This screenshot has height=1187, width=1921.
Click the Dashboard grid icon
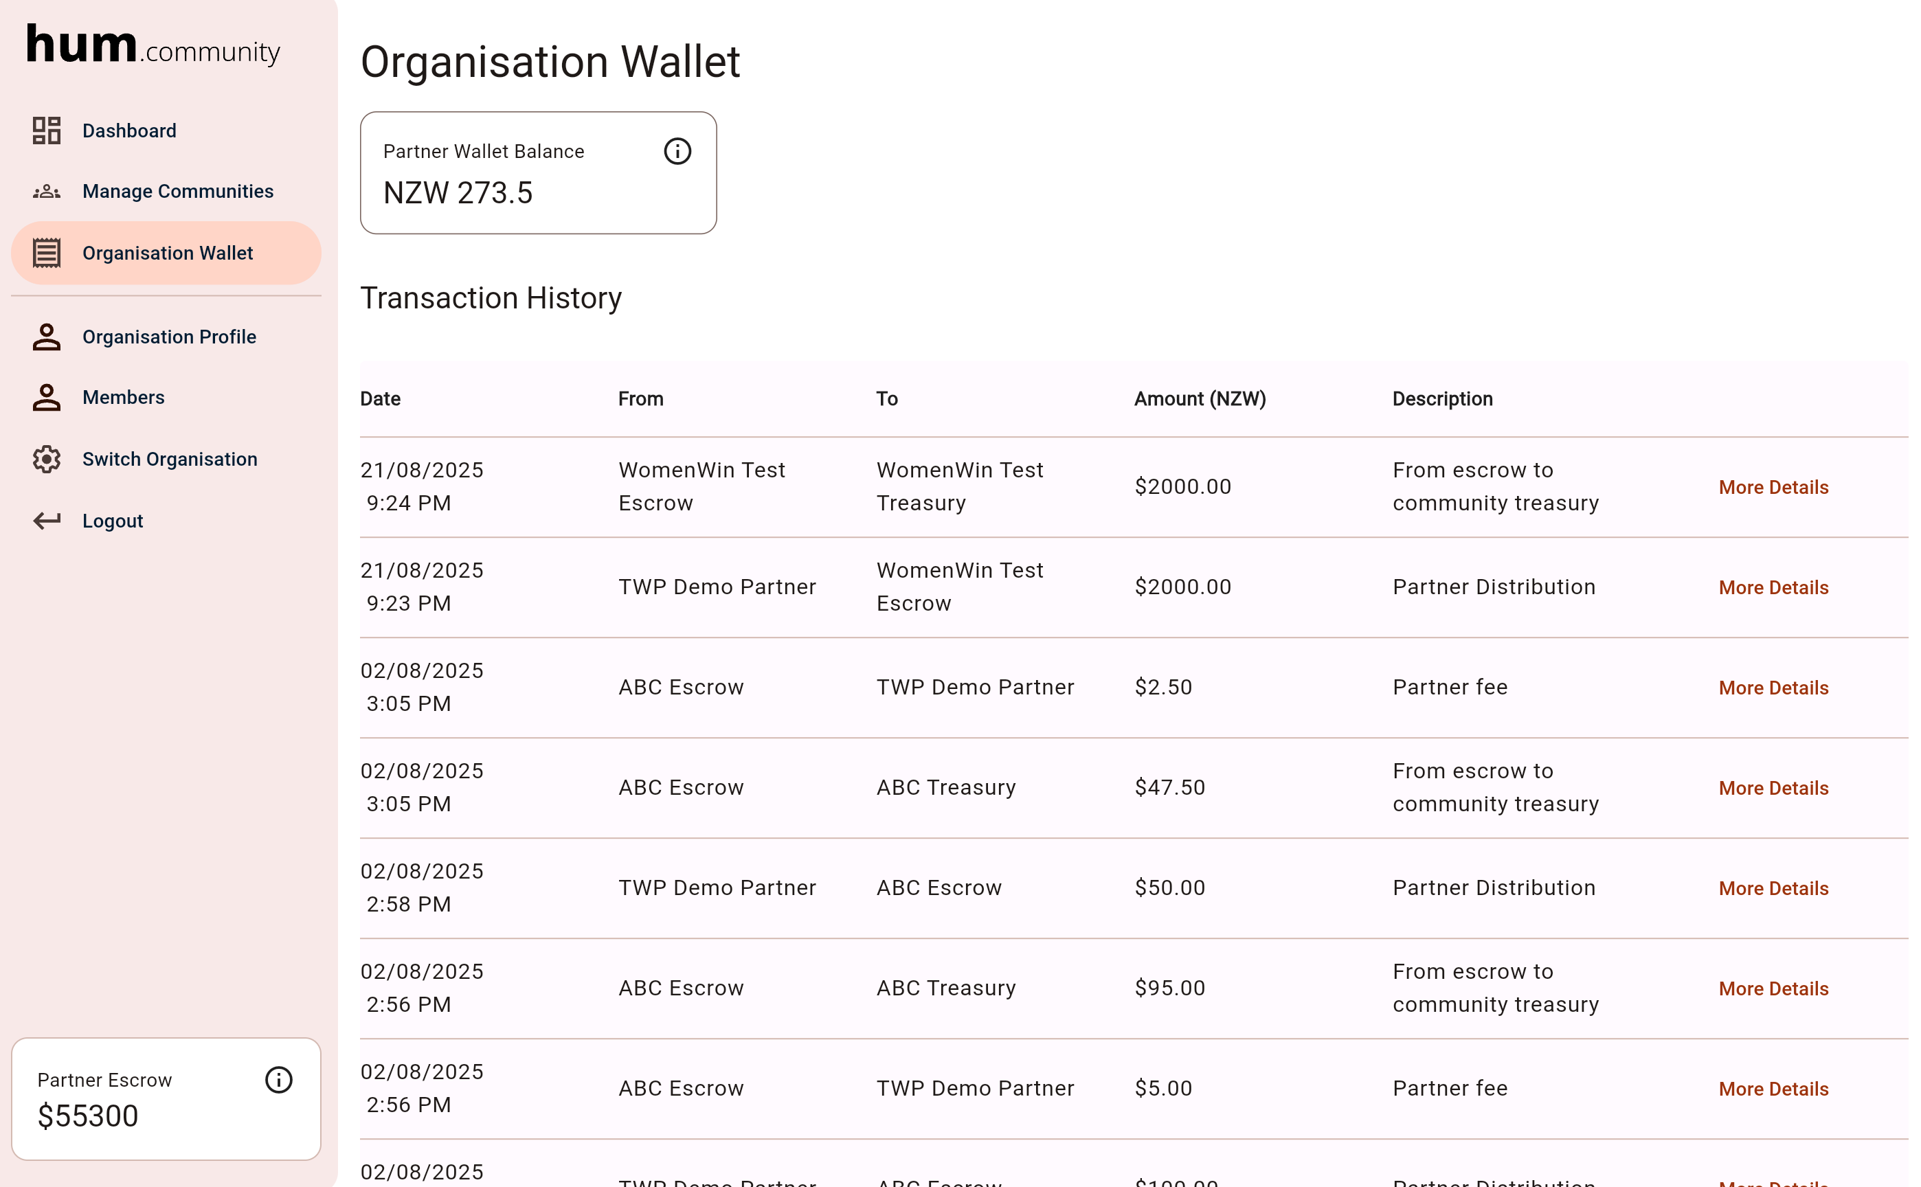(46, 131)
